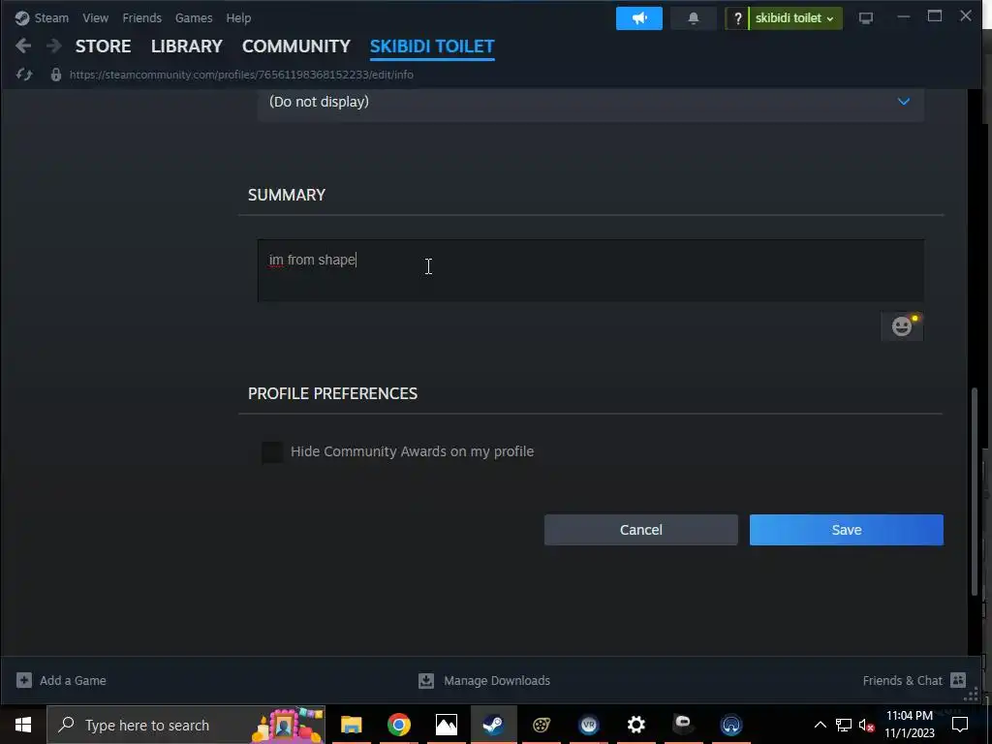Switch to the LIBRARY tab
This screenshot has width=992, height=744.
(187, 46)
